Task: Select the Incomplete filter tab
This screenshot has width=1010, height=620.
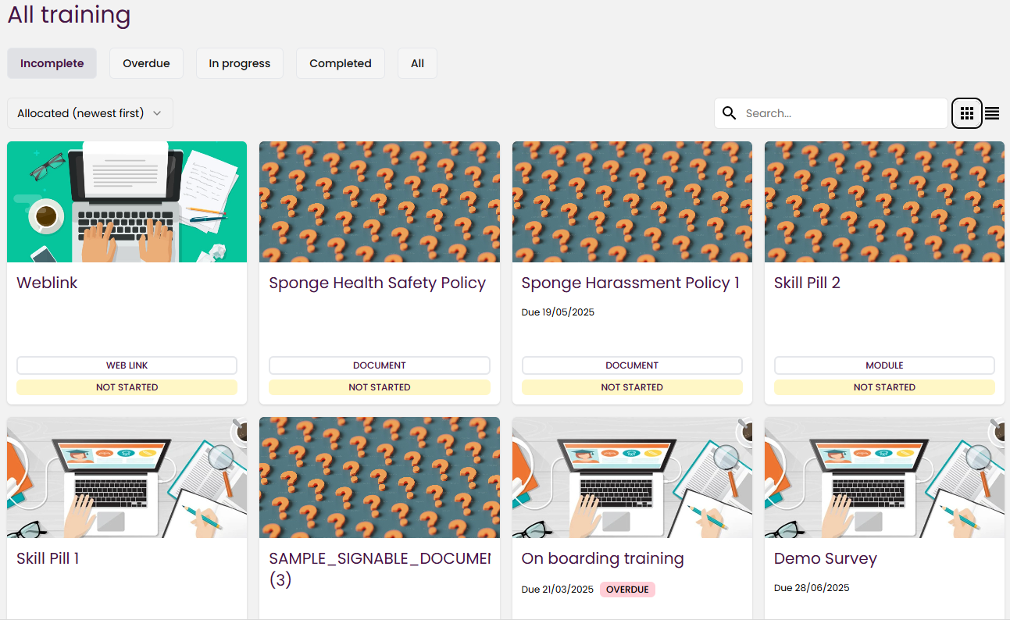Action: pos(52,63)
